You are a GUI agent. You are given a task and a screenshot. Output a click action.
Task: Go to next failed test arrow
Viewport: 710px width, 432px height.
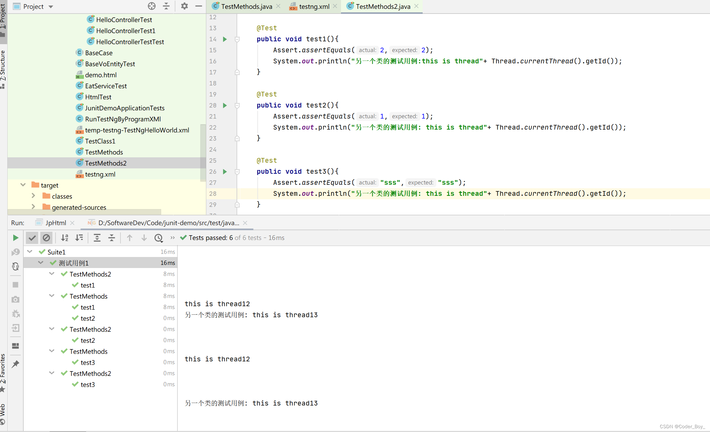144,238
